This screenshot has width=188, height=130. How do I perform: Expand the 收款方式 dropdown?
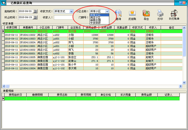point(71,11)
